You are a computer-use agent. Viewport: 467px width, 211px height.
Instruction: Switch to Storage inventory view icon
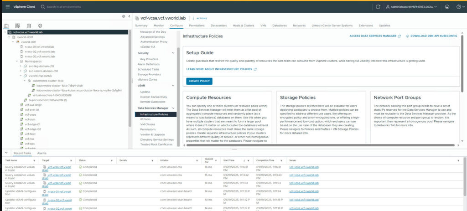pos(29,26)
